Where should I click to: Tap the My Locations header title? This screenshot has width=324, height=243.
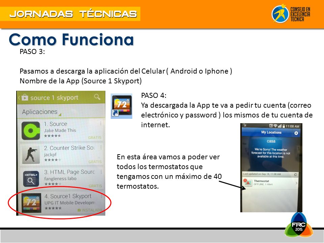point(271,132)
